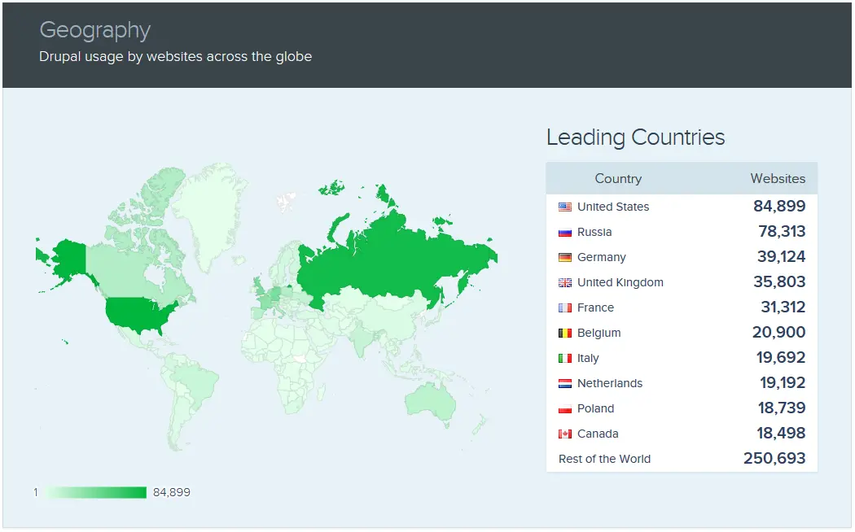Open the United States entry in the table
Screen dimensions: 855x532
[x=613, y=207]
